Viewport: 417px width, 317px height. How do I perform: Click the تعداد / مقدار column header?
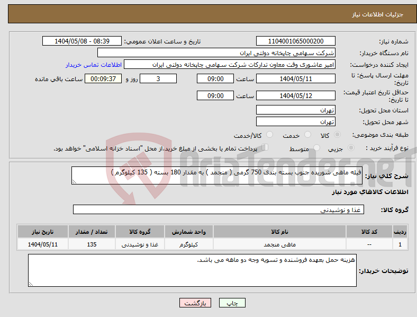pos(92,232)
